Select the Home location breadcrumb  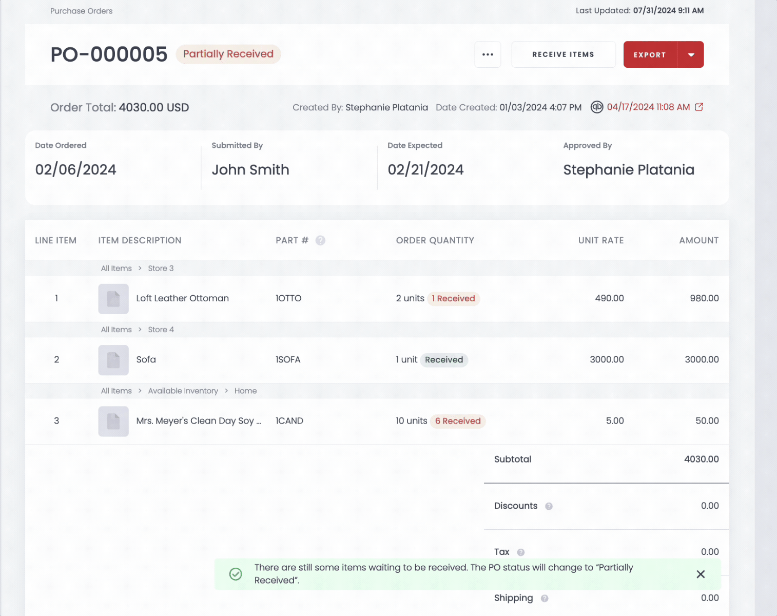click(245, 391)
